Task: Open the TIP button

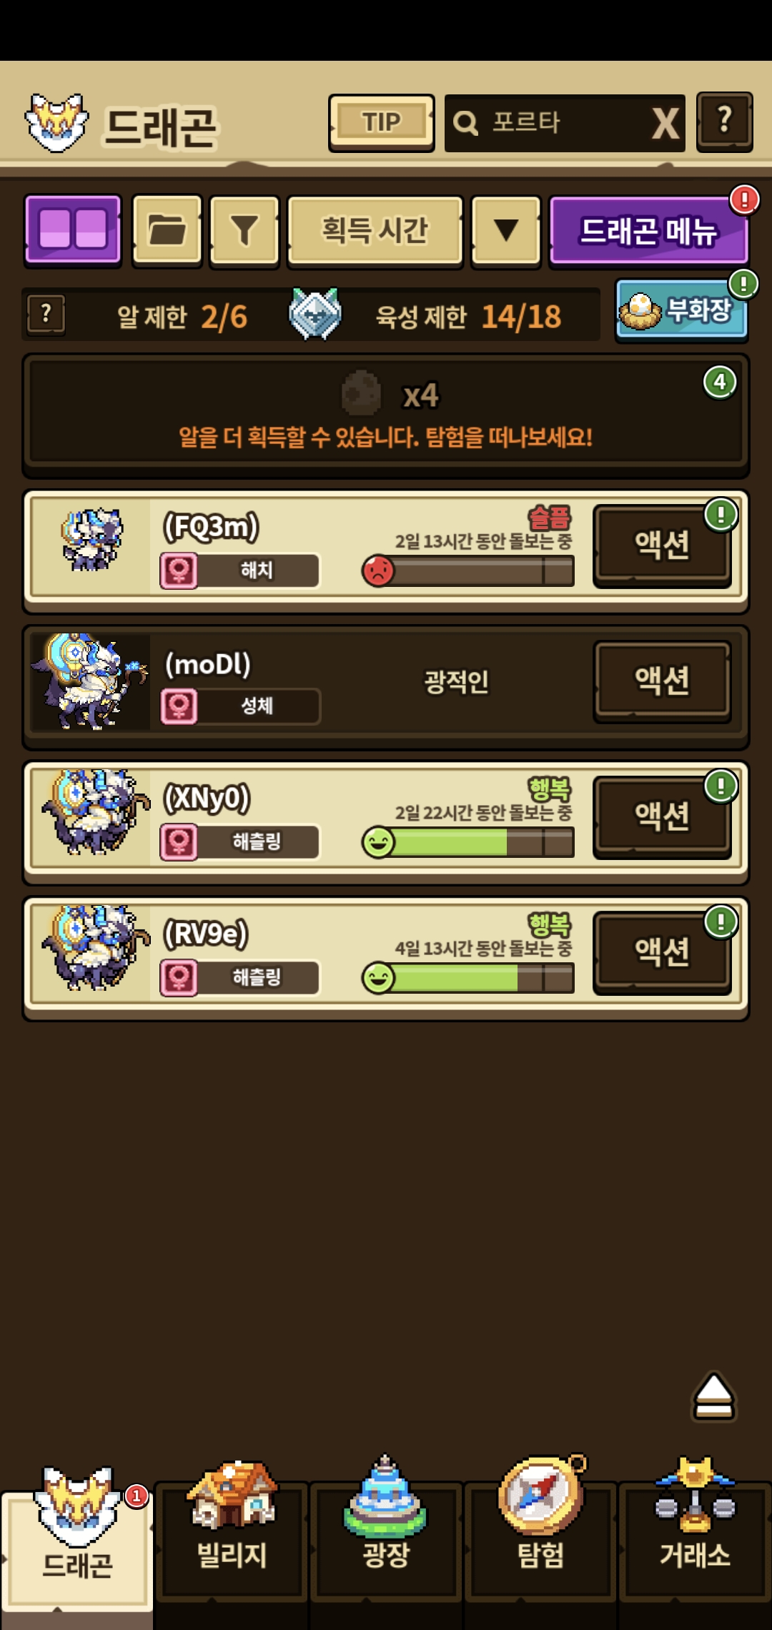Action: click(382, 122)
